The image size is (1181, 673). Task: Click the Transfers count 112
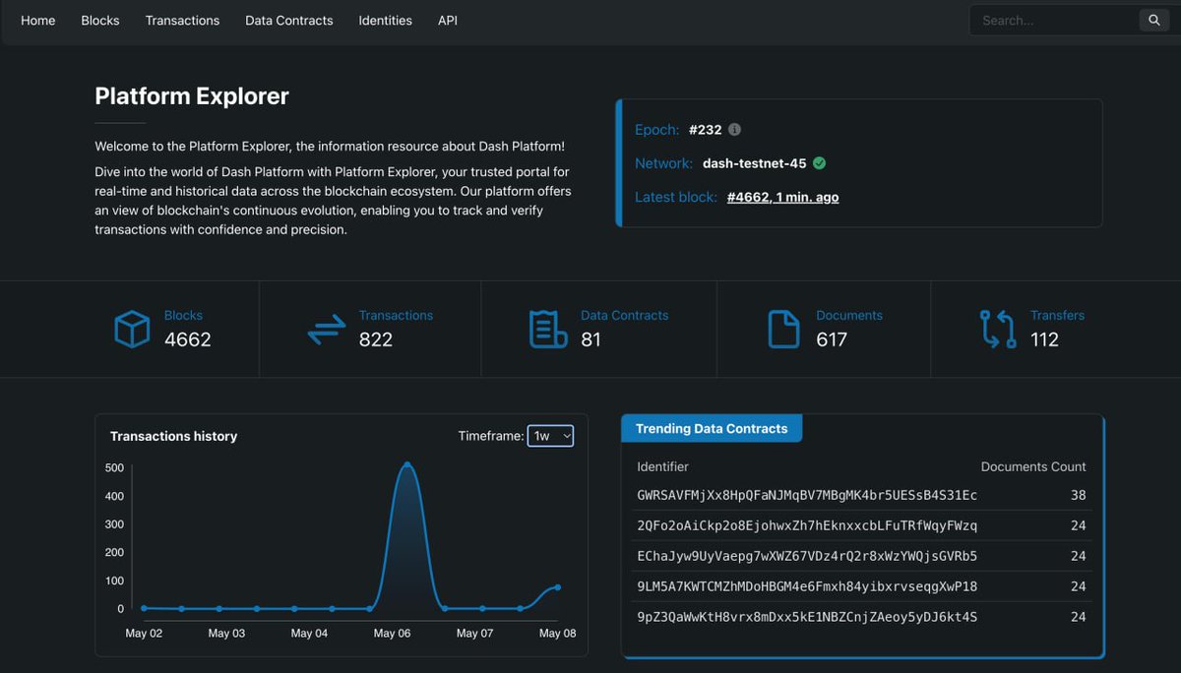[x=1044, y=339]
